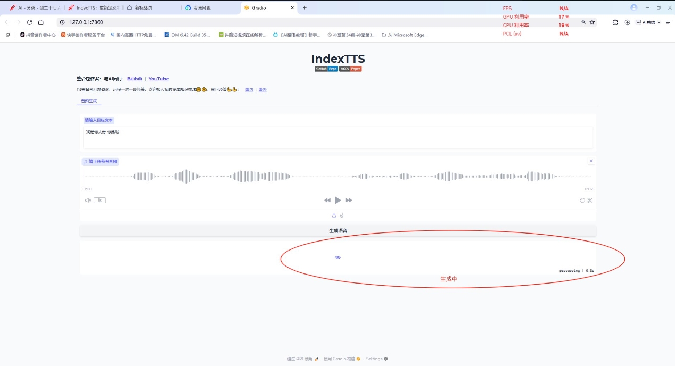Viewport: 675px width, 366px height.
Task: Upload a new reference audio file
Action: click(x=333, y=215)
